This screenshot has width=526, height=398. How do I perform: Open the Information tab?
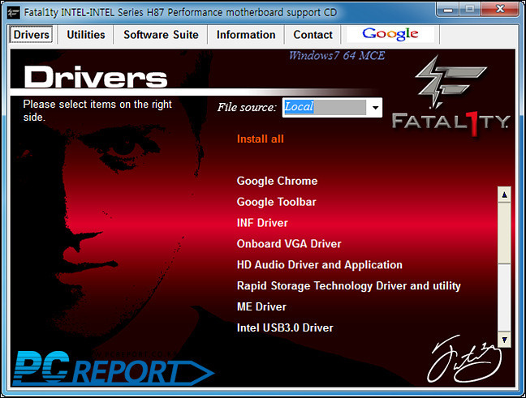tap(246, 35)
